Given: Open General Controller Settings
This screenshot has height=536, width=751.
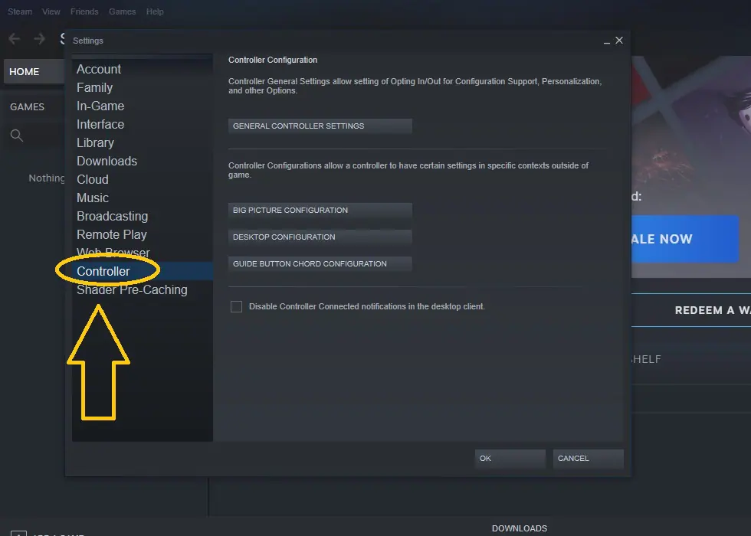Looking at the screenshot, I should coord(320,126).
